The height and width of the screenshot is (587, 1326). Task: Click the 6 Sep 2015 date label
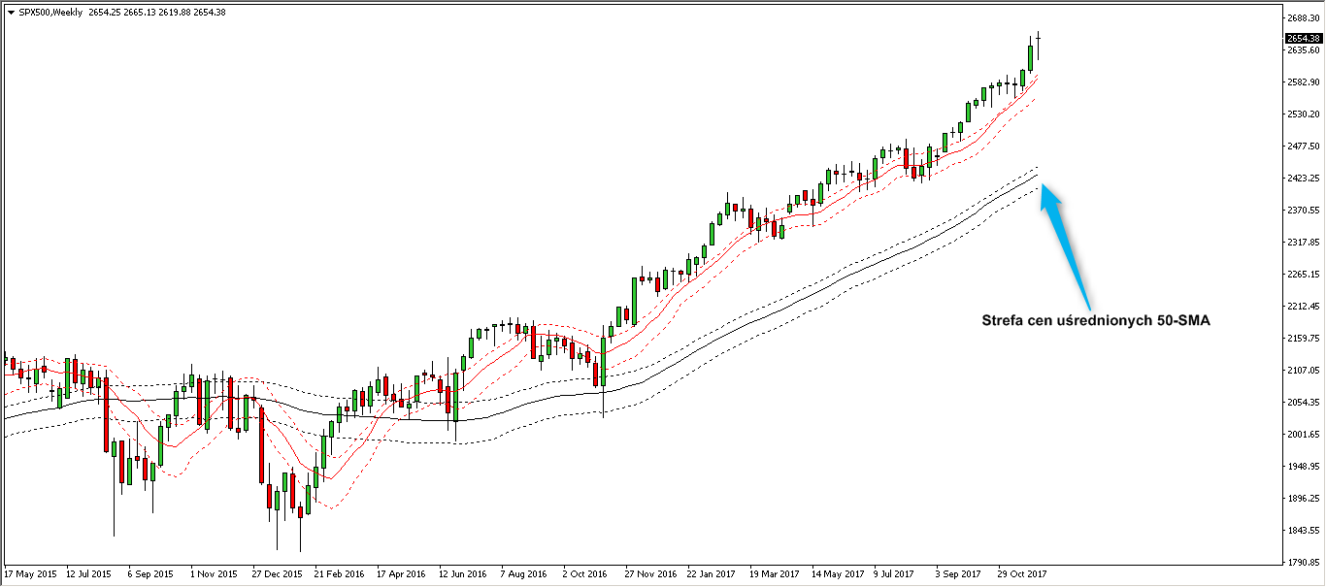coord(151,574)
